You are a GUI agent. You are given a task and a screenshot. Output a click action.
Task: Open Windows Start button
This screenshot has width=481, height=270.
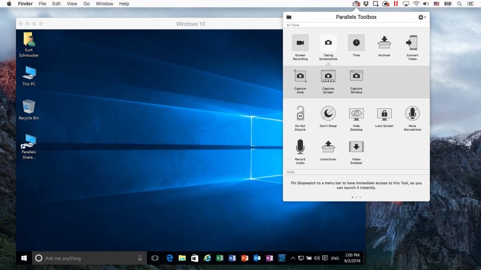[24, 258]
